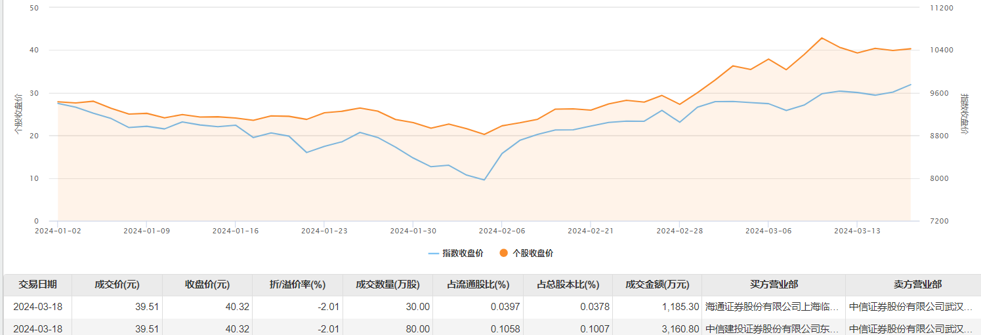Sort table by 成交价(元) column header
The width and height of the screenshot is (981, 335).
[117, 285]
